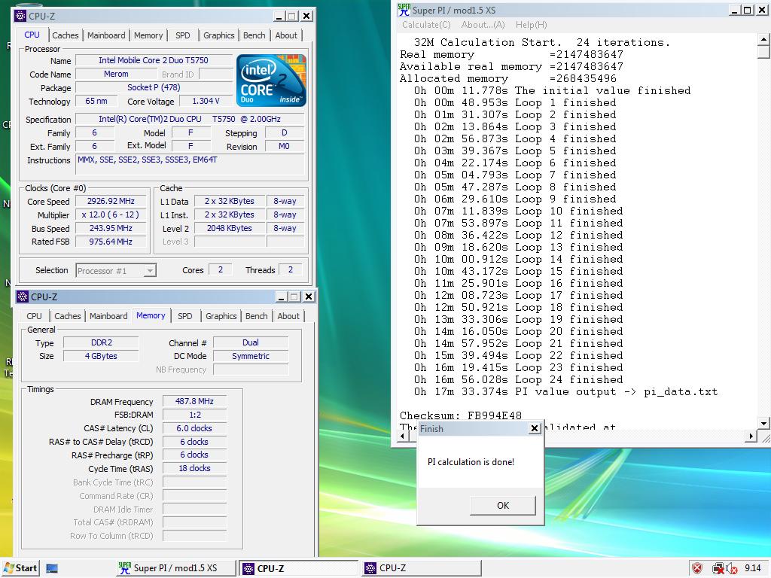
Task: Select Mainboard tab in top CPU-Z window
Action: point(106,35)
